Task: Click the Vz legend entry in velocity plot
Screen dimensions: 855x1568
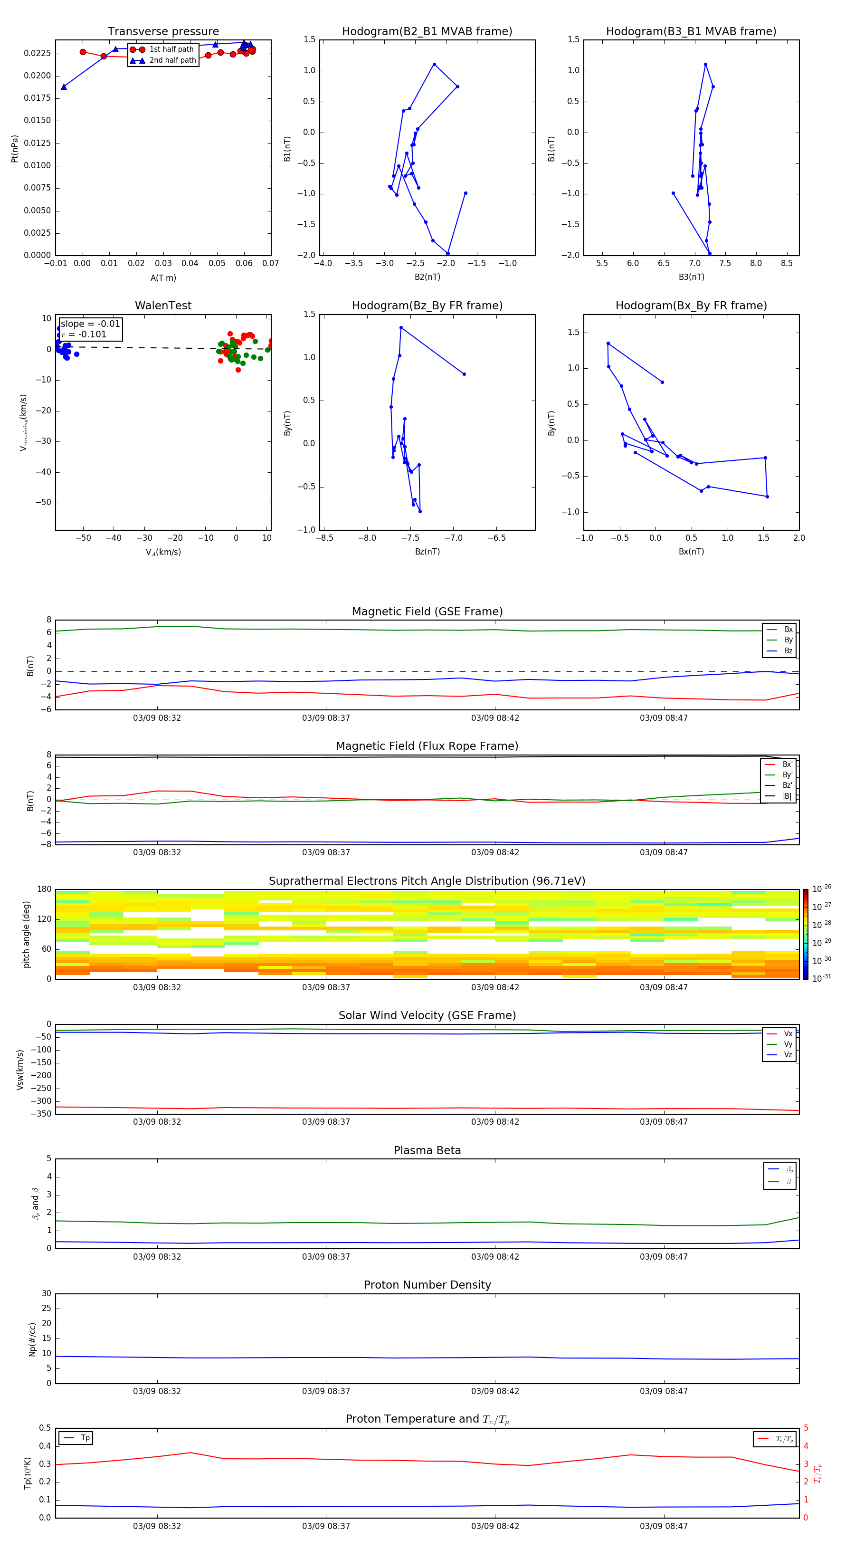Action: click(779, 1055)
